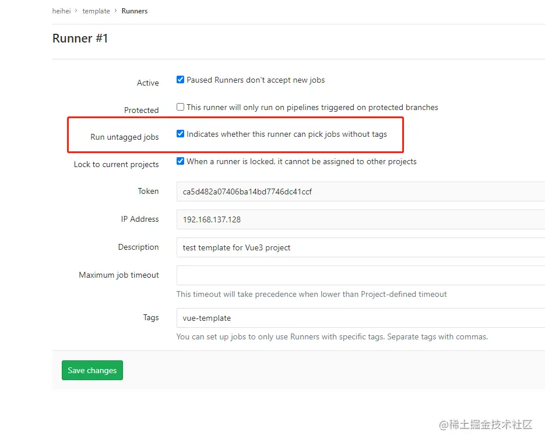Click the 'Maximum job timeout' label
The height and width of the screenshot is (443, 545).
point(119,275)
